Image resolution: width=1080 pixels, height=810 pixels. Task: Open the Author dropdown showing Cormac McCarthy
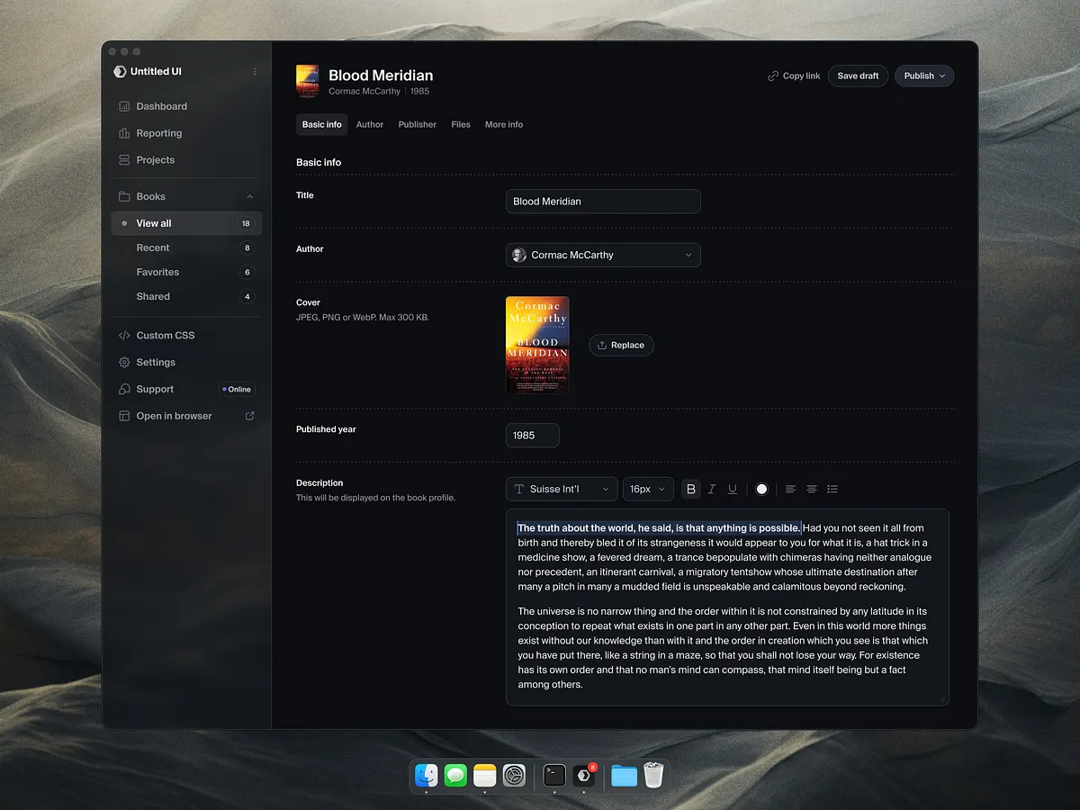[603, 256]
